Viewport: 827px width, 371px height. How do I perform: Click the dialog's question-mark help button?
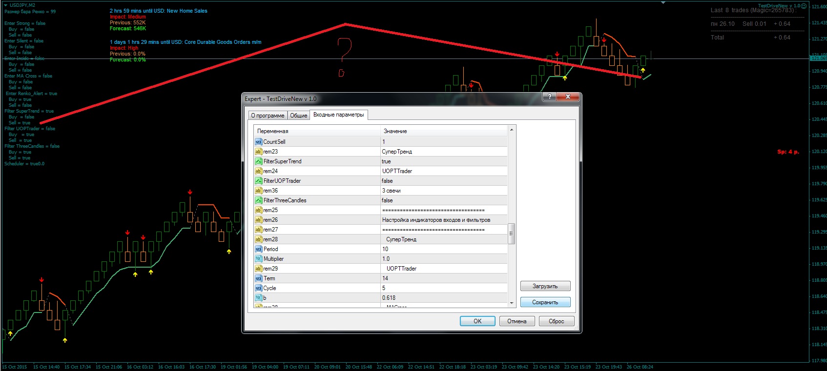coord(549,97)
